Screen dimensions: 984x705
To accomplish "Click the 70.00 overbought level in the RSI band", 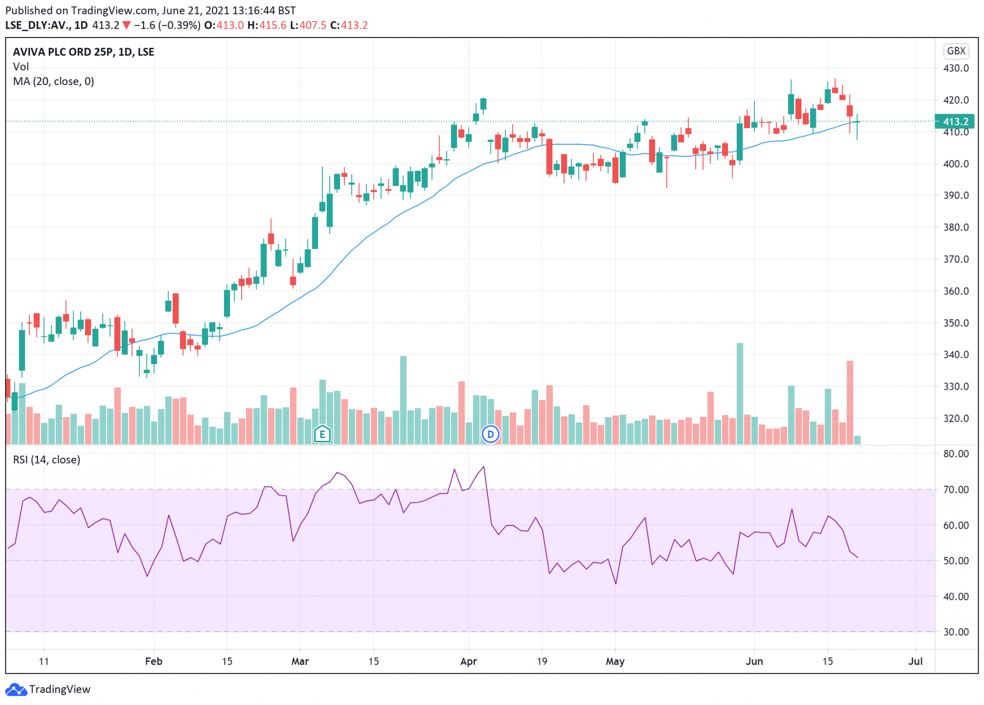I will click(956, 490).
